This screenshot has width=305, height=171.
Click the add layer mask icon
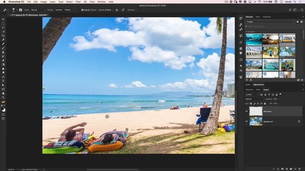point(283,169)
